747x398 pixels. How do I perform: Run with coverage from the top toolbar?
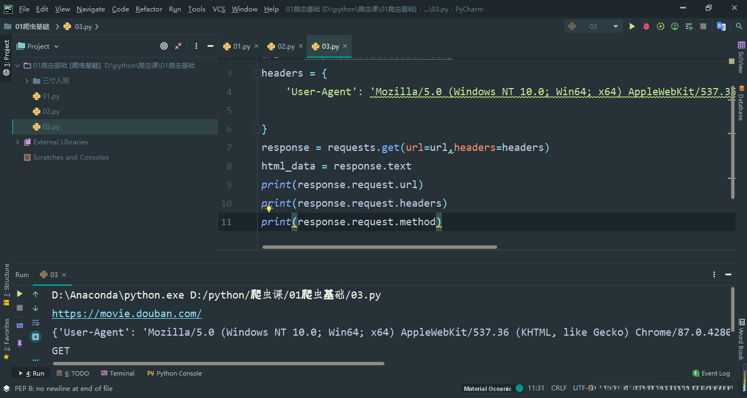[x=661, y=26]
